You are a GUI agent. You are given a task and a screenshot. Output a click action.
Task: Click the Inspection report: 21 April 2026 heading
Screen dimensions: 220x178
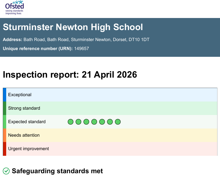tap(70, 75)
